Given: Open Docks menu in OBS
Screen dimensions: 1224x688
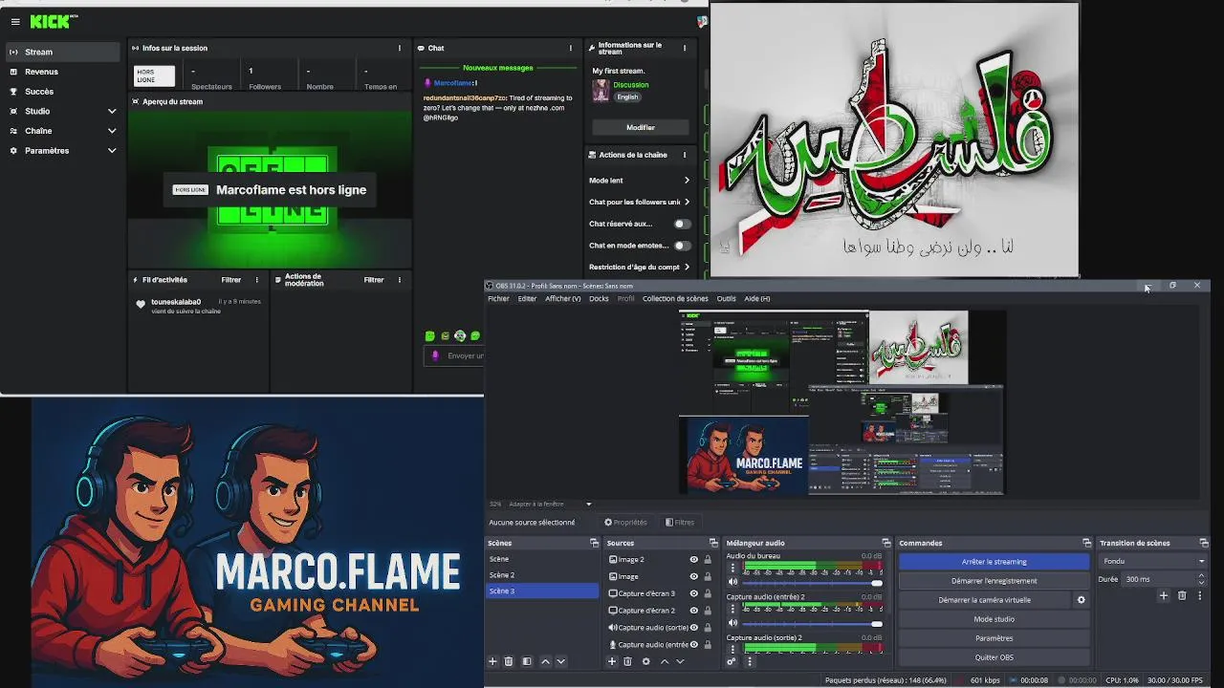Looking at the screenshot, I should (x=599, y=298).
